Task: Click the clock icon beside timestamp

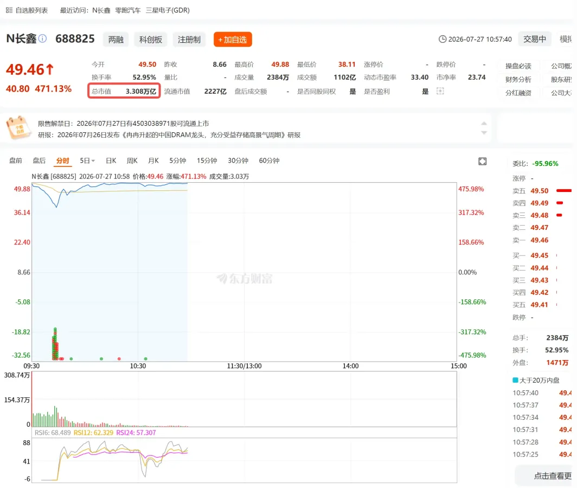Action: pos(443,39)
